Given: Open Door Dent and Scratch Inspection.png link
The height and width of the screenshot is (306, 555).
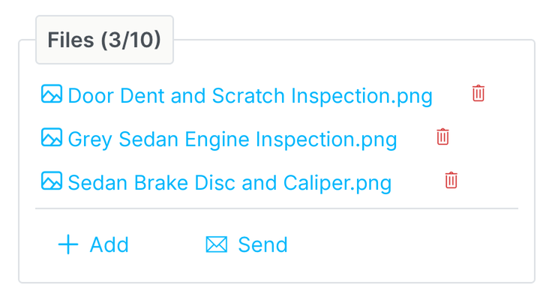Looking at the screenshot, I should pos(250,96).
